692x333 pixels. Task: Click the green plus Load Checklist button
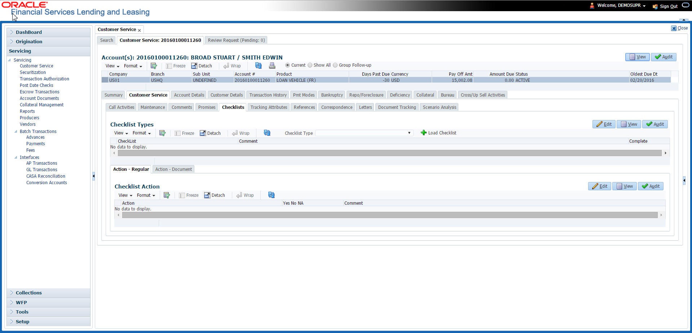(438, 133)
